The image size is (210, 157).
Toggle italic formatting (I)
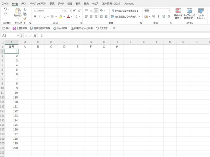(x=40, y=16)
